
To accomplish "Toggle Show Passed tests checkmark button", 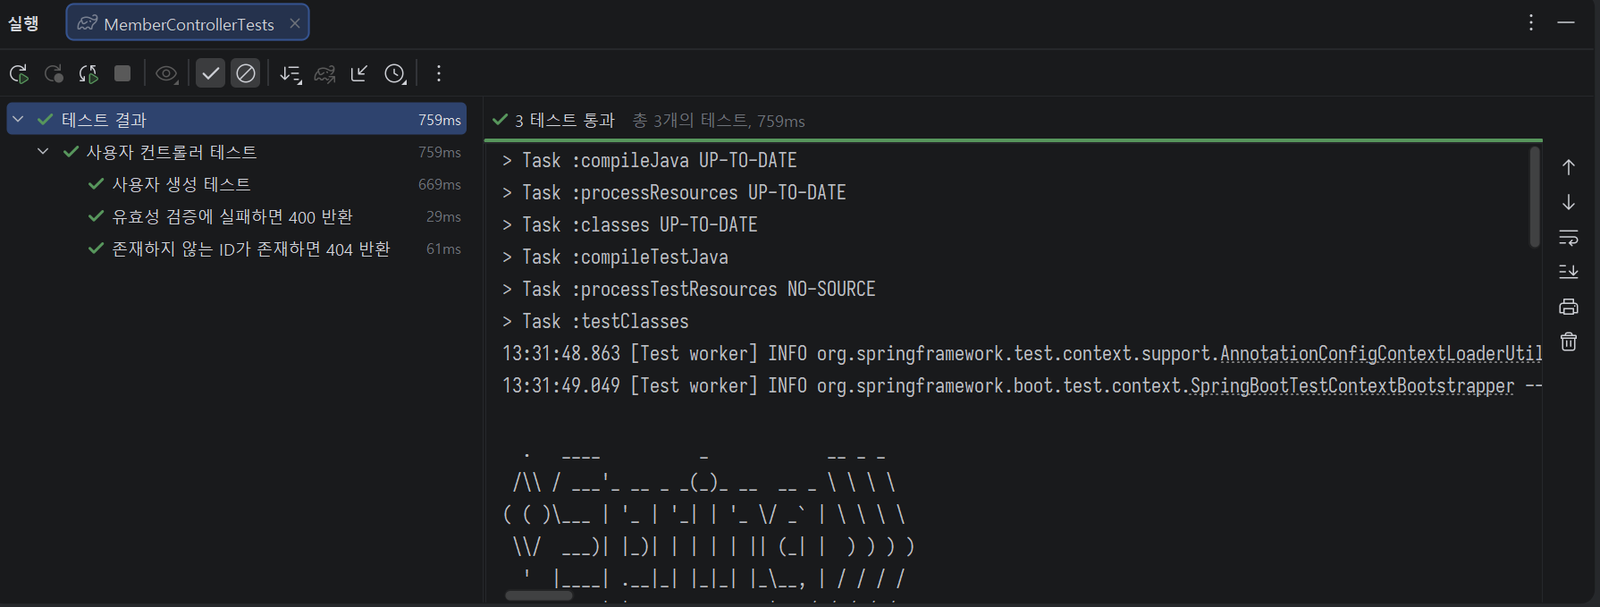I will point(210,73).
